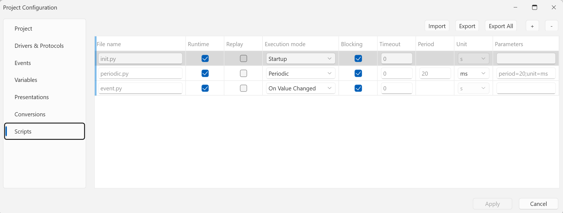Click the init.py file name field

140,59
